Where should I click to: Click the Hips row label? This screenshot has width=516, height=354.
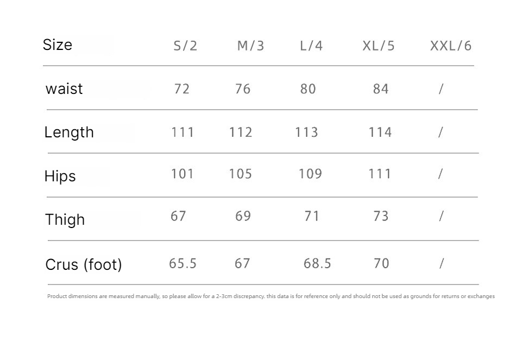tap(60, 176)
